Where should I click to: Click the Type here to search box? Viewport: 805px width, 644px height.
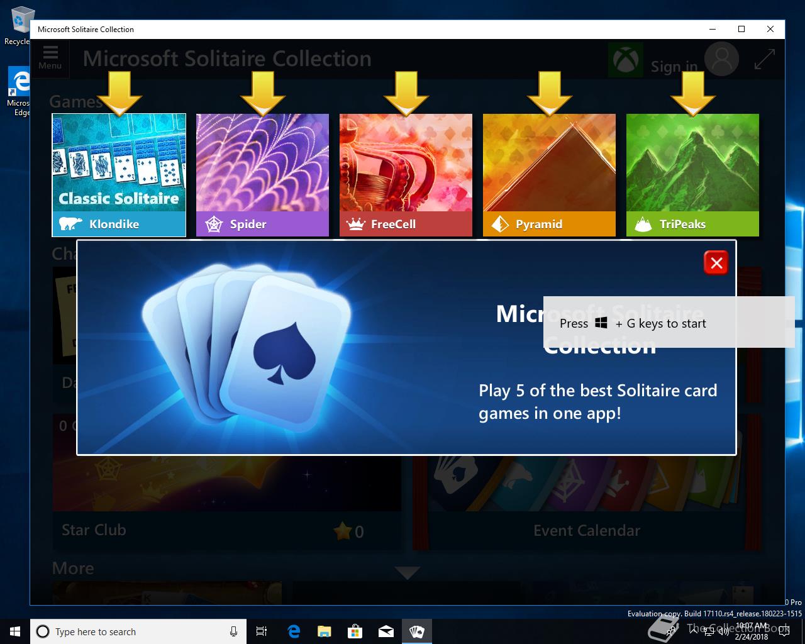click(138, 631)
